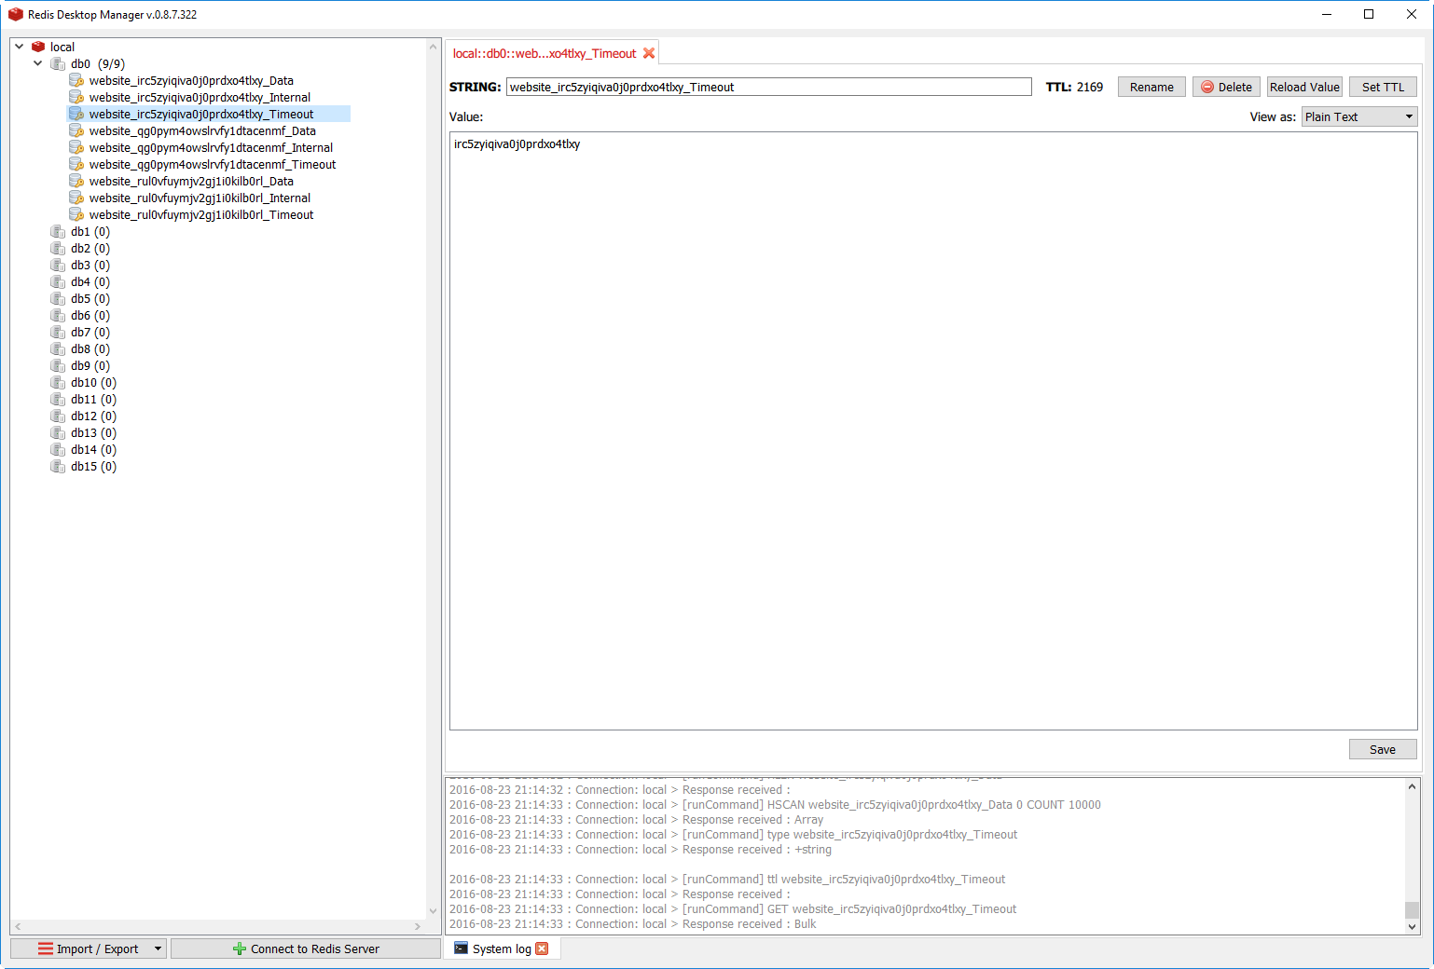Click into the STRING key name field
The height and width of the screenshot is (969, 1434).
[769, 87]
